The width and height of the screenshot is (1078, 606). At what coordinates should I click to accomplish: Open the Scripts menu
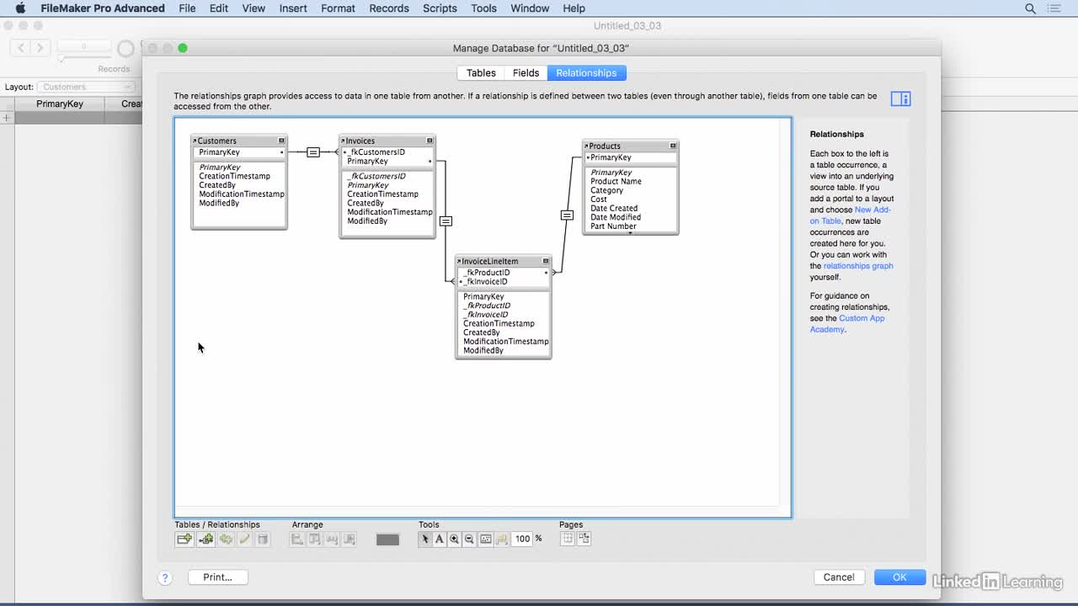(x=440, y=8)
